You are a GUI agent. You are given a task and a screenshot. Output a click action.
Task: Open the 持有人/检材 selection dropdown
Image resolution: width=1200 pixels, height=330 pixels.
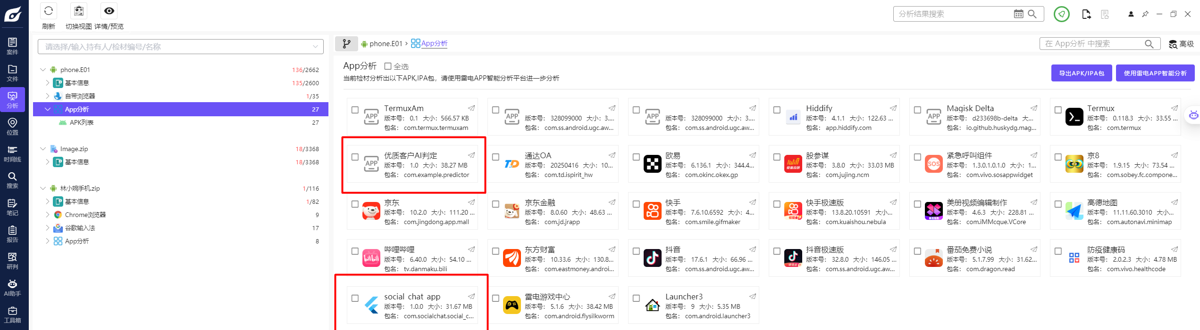pyautogui.click(x=180, y=47)
